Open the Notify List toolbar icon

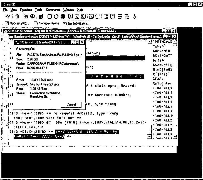coord(106,16)
